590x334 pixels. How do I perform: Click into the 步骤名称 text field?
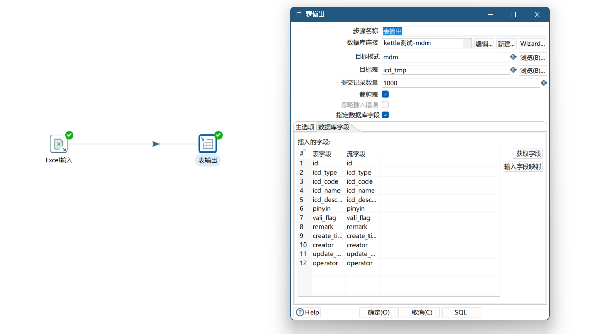pyautogui.click(x=464, y=31)
